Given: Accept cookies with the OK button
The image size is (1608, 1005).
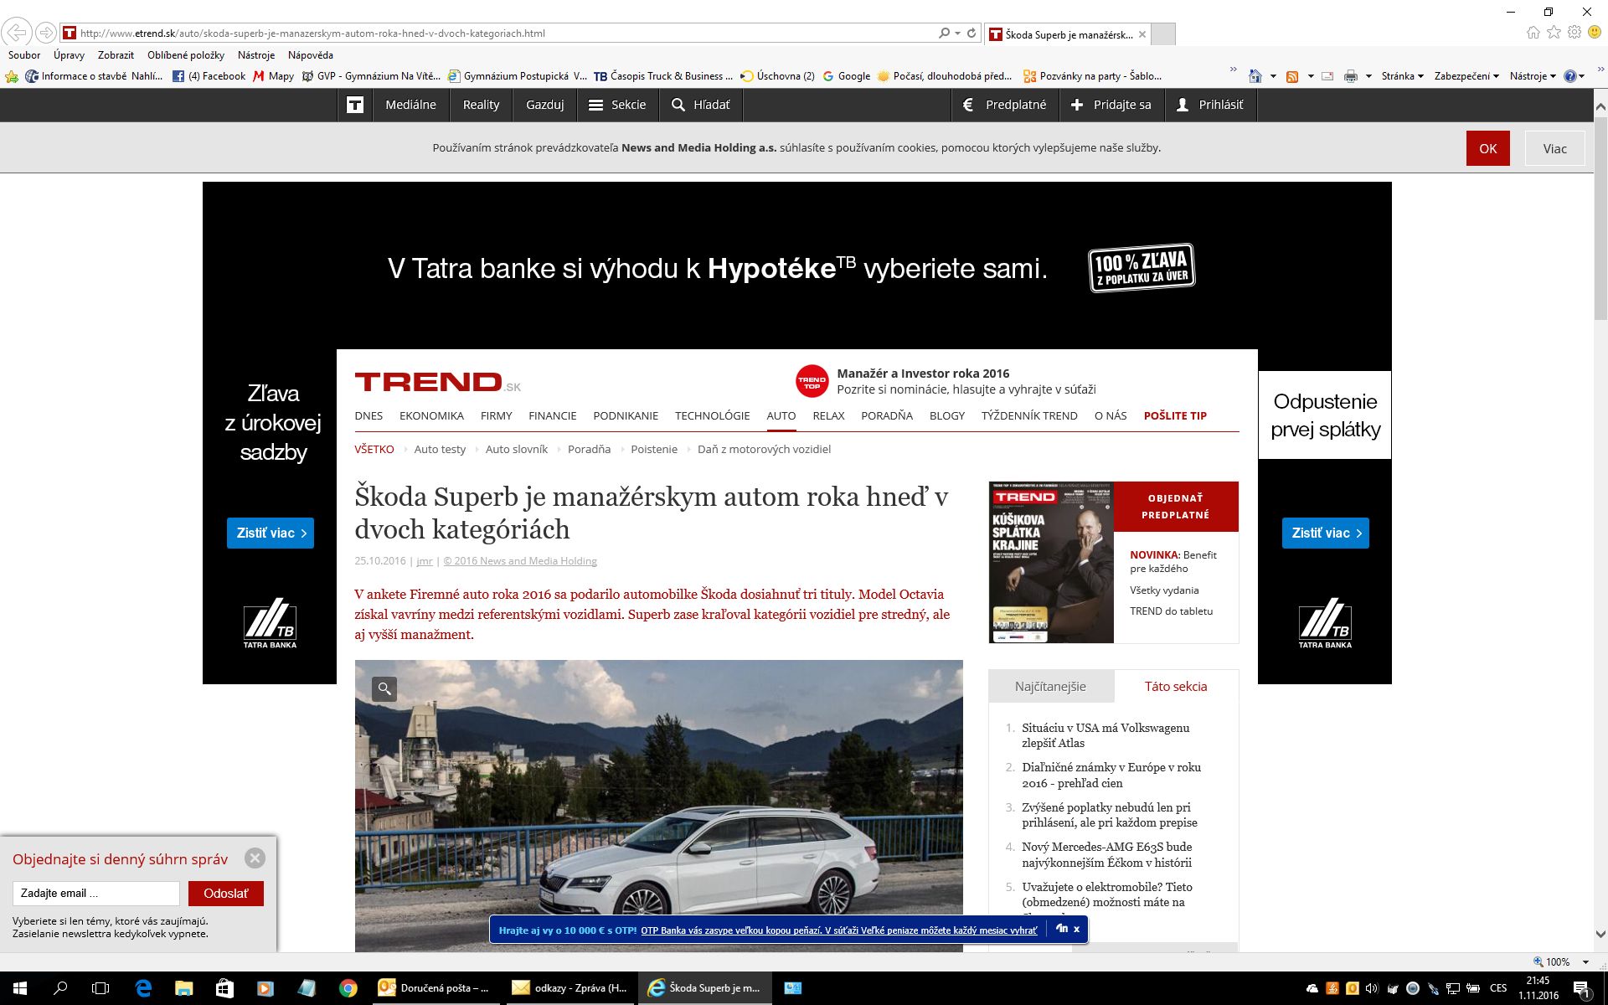Looking at the screenshot, I should [x=1488, y=148].
